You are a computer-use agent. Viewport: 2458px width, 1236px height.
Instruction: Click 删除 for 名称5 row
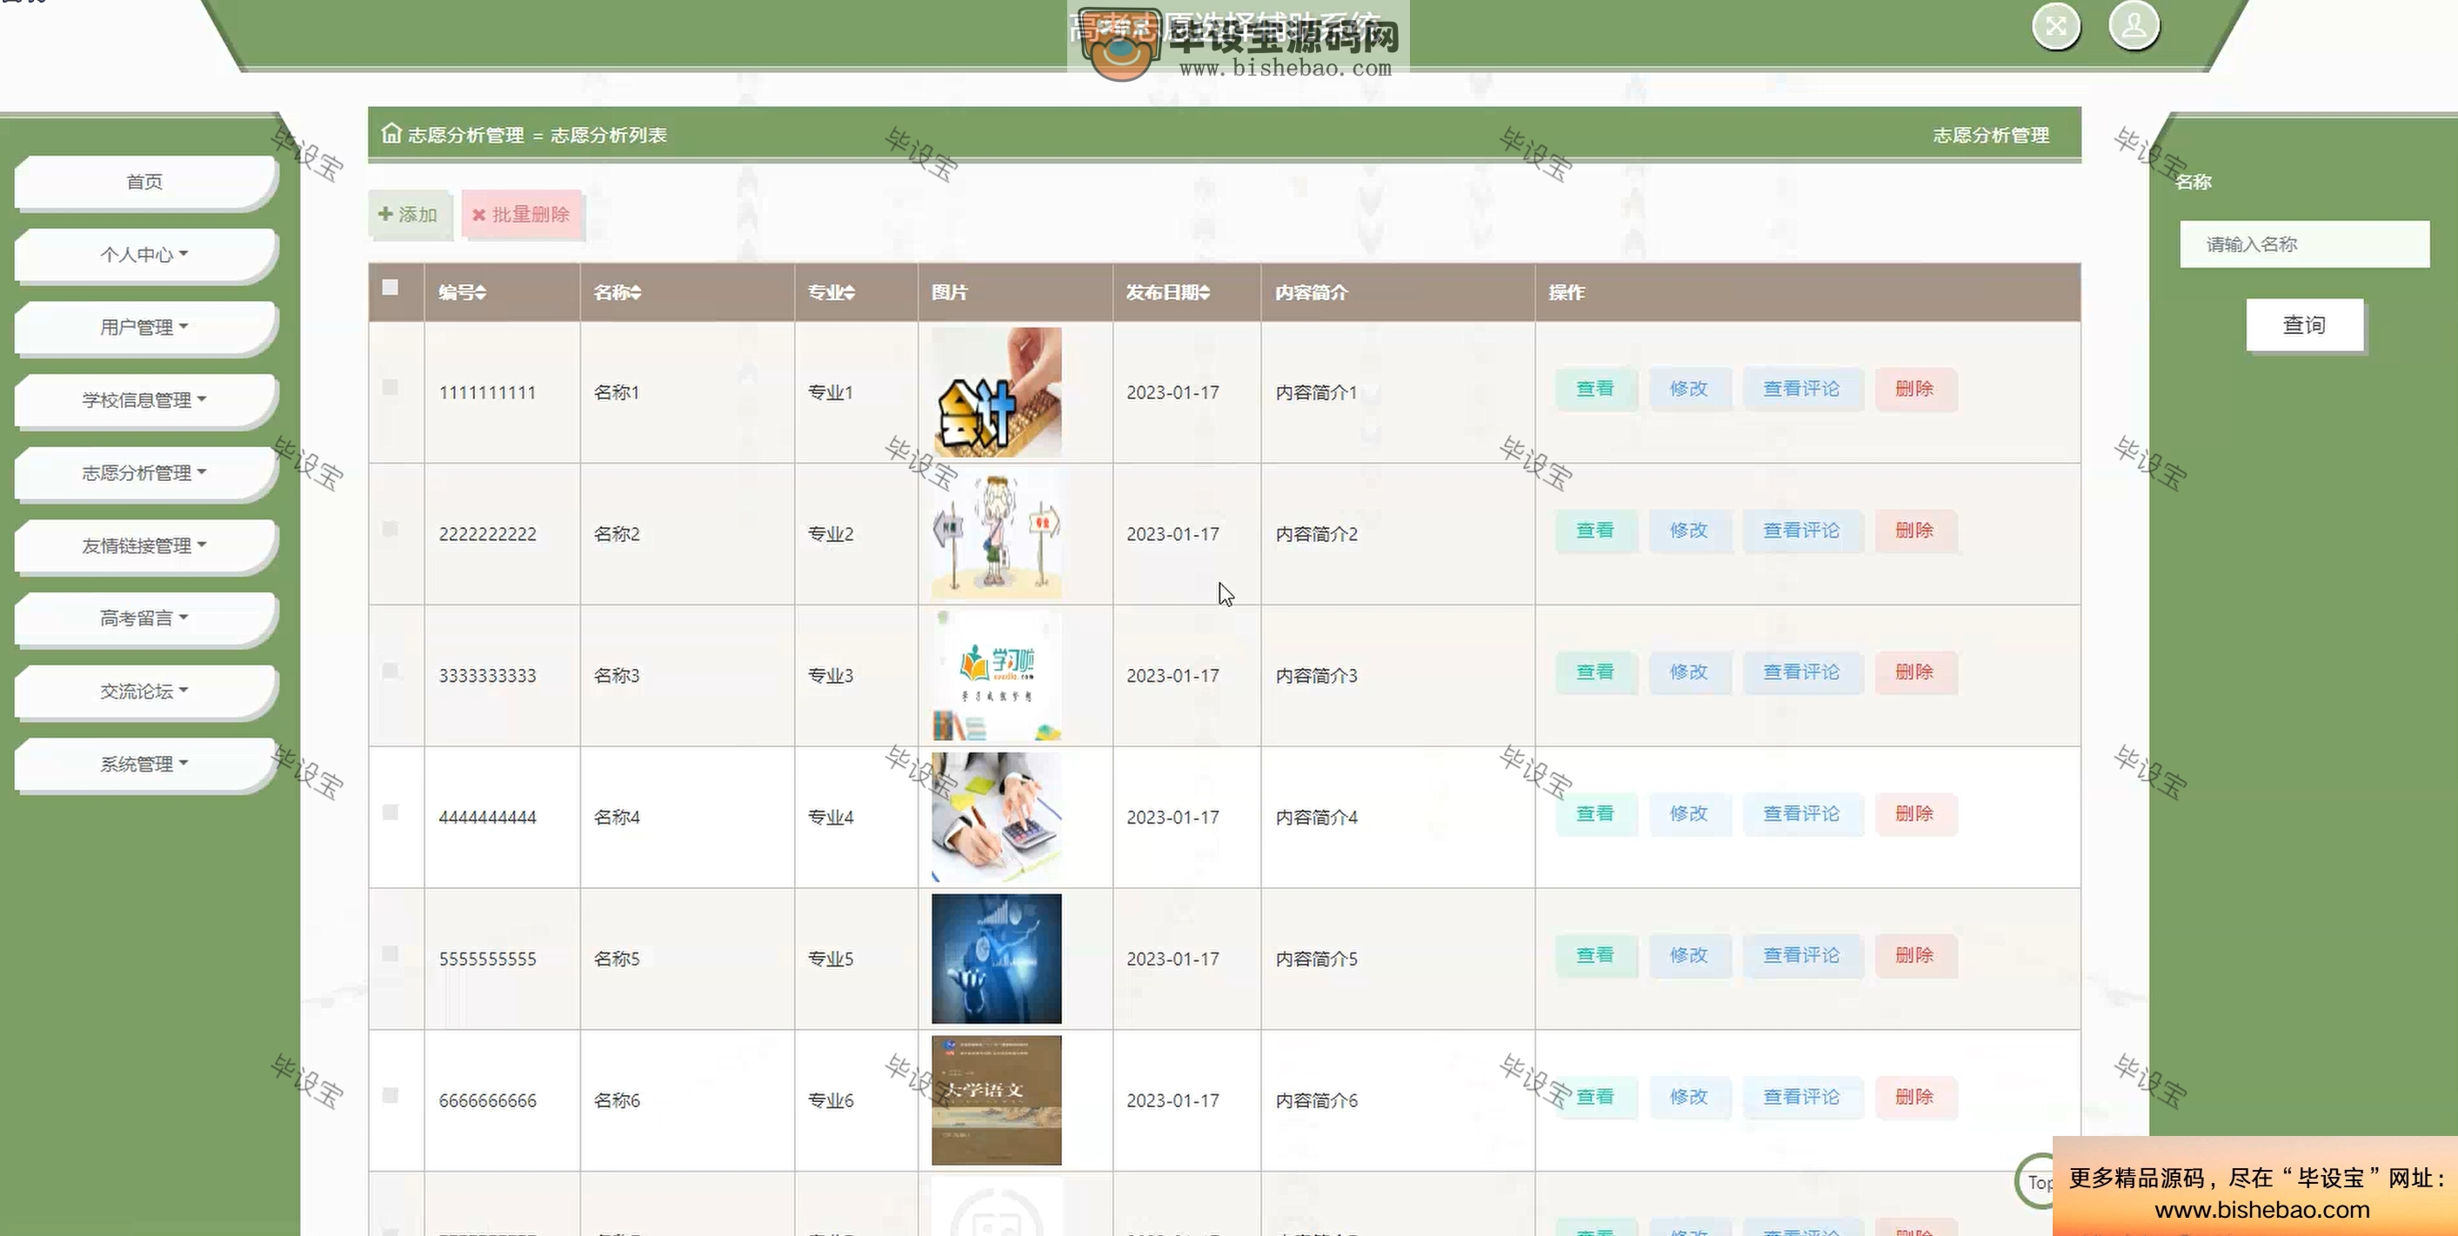tap(1915, 954)
